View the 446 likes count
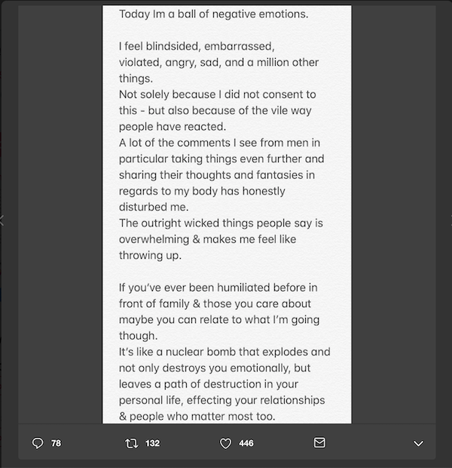 246,443
